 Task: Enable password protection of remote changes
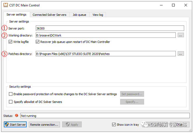pos(11,94)
